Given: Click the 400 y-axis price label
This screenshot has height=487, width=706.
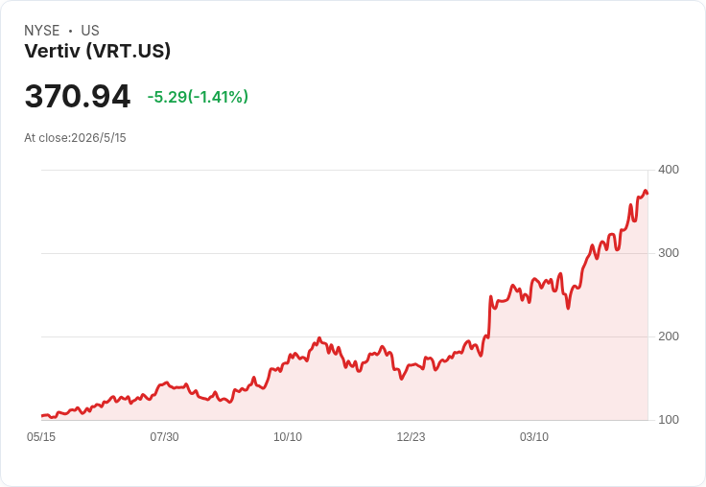Looking at the screenshot, I should click(669, 170).
